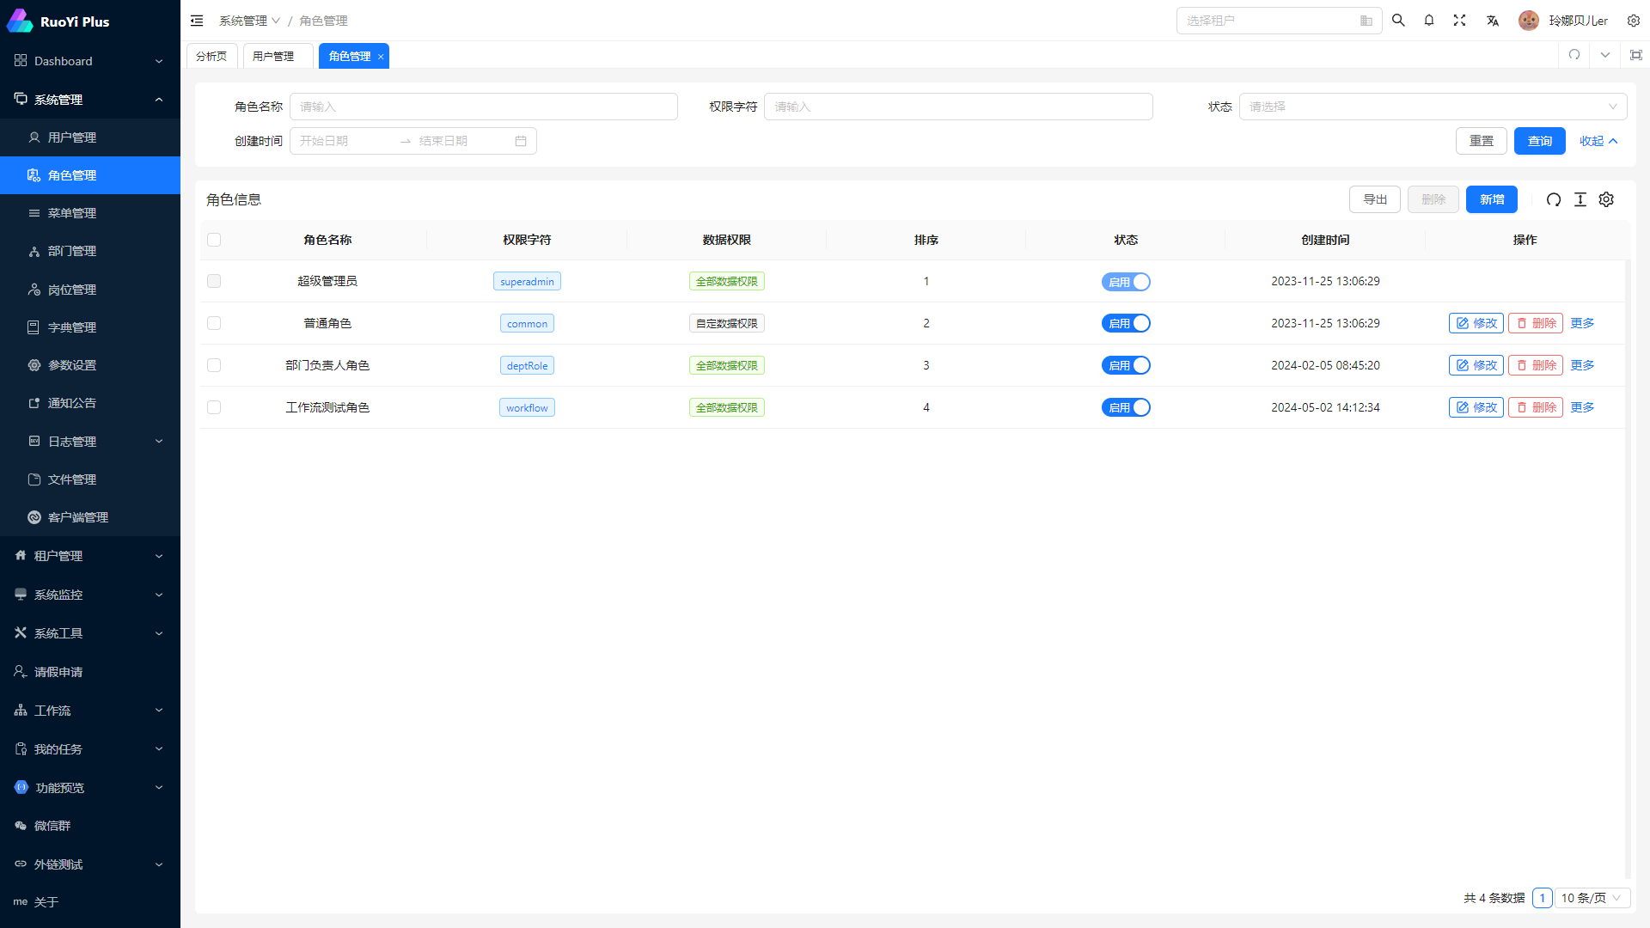Toggle fullscreen mode with the header icon

[1459, 21]
